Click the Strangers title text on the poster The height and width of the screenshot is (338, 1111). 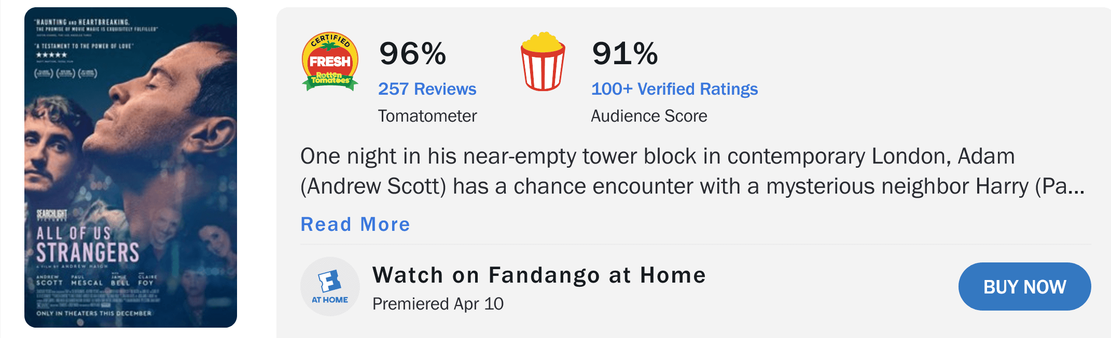pos(88,252)
